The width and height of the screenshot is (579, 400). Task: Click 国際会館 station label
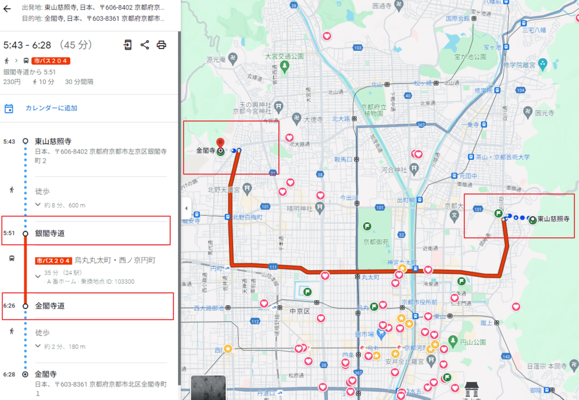point(457,19)
